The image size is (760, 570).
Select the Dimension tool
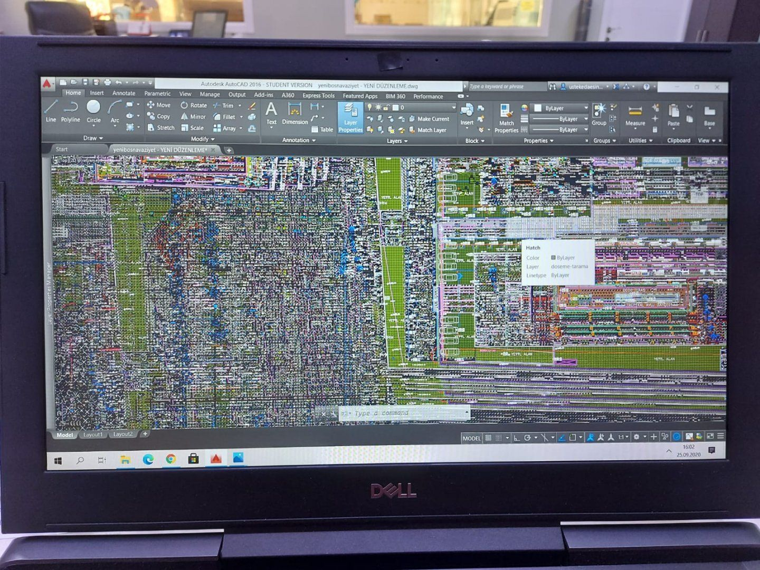coord(294,113)
